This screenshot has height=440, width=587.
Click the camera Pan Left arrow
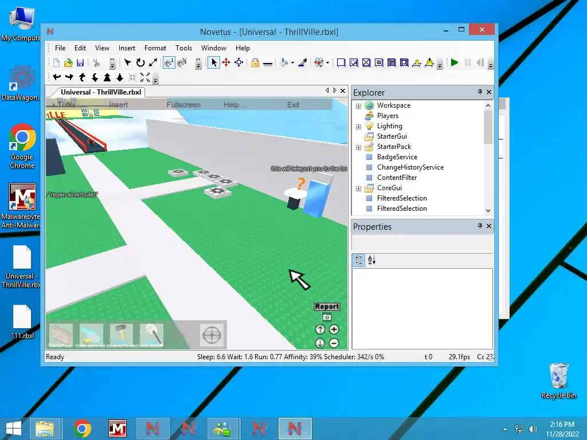(x=57, y=77)
